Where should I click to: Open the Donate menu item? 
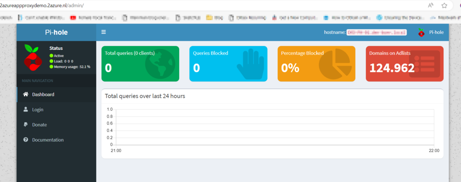click(56, 125)
